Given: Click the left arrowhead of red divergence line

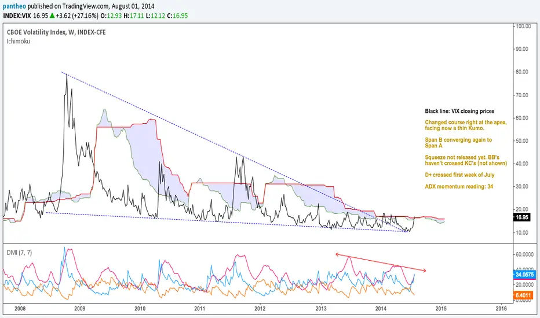Looking at the screenshot, I should 337,254.
